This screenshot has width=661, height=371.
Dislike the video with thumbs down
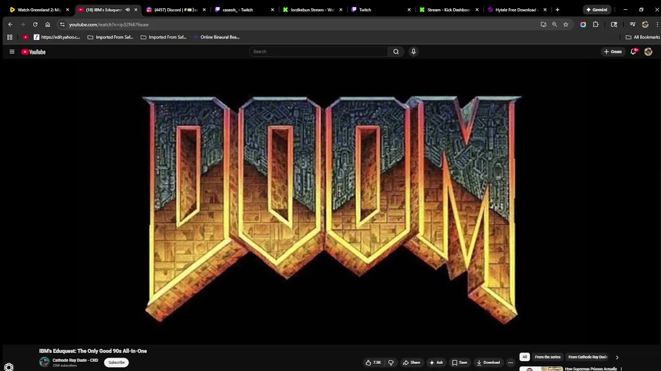click(x=391, y=362)
